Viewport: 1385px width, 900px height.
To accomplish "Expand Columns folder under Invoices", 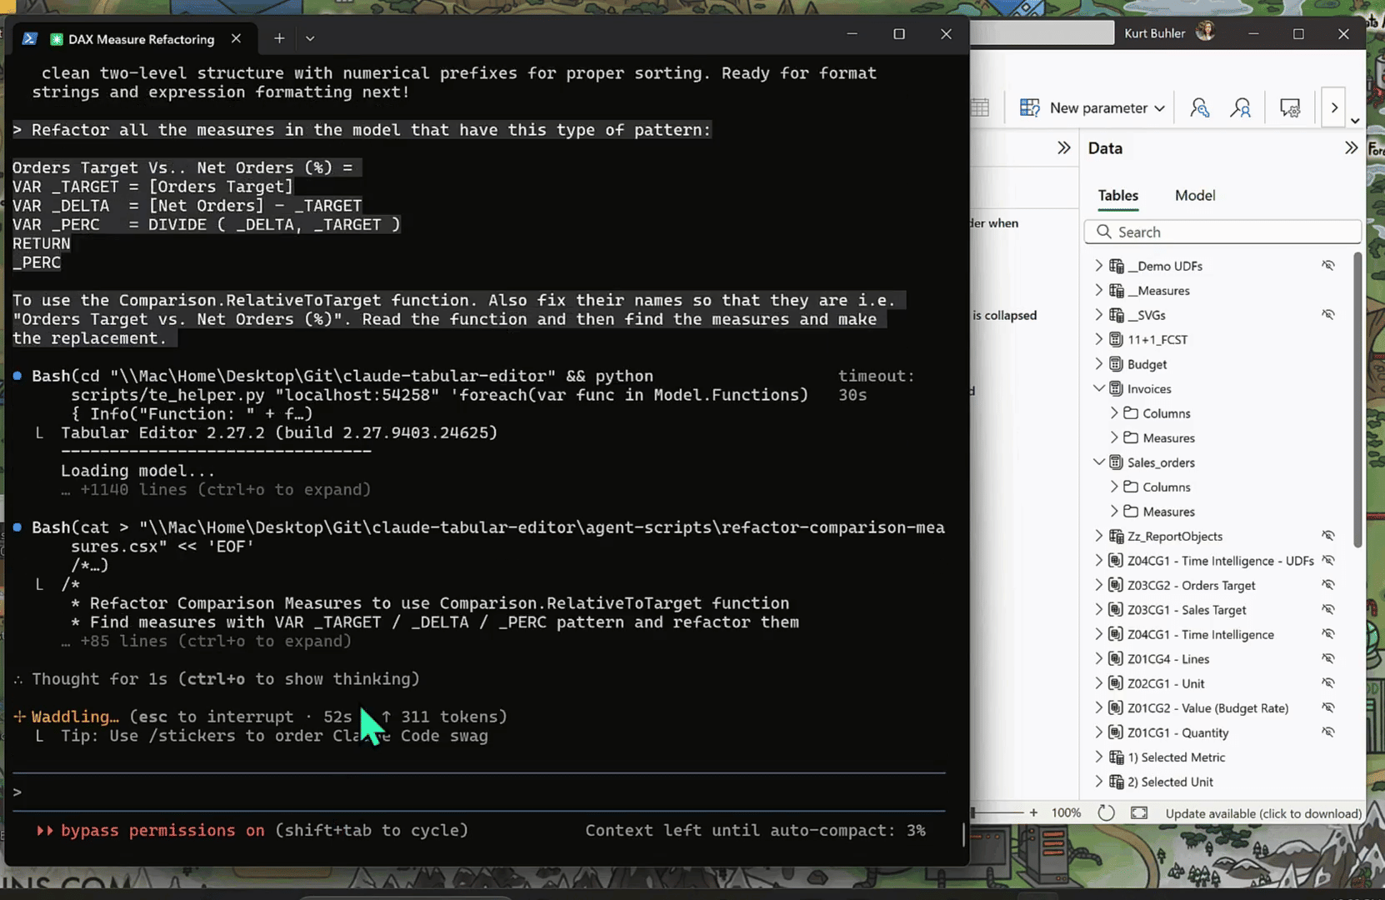I will tap(1114, 413).
